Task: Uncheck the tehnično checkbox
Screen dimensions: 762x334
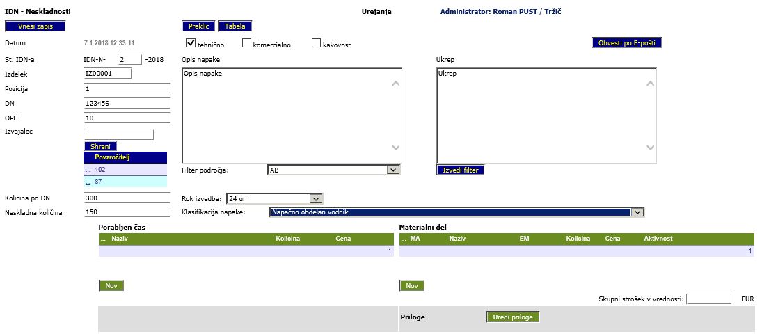Action: 192,43
